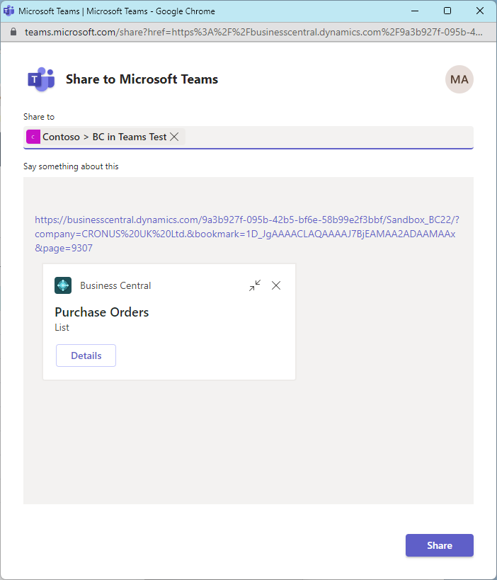Dismiss the Business Central card preview
The width and height of the screenshot is (497, 580).
pos(276,285)
